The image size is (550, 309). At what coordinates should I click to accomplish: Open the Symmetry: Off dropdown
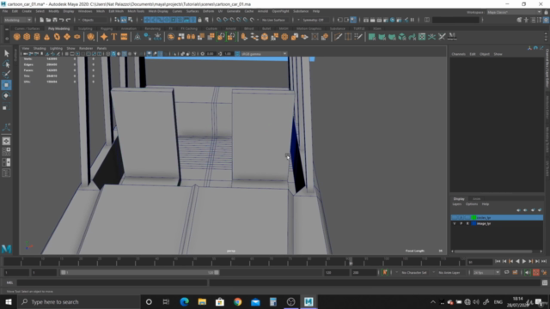(x=315, y=20)
